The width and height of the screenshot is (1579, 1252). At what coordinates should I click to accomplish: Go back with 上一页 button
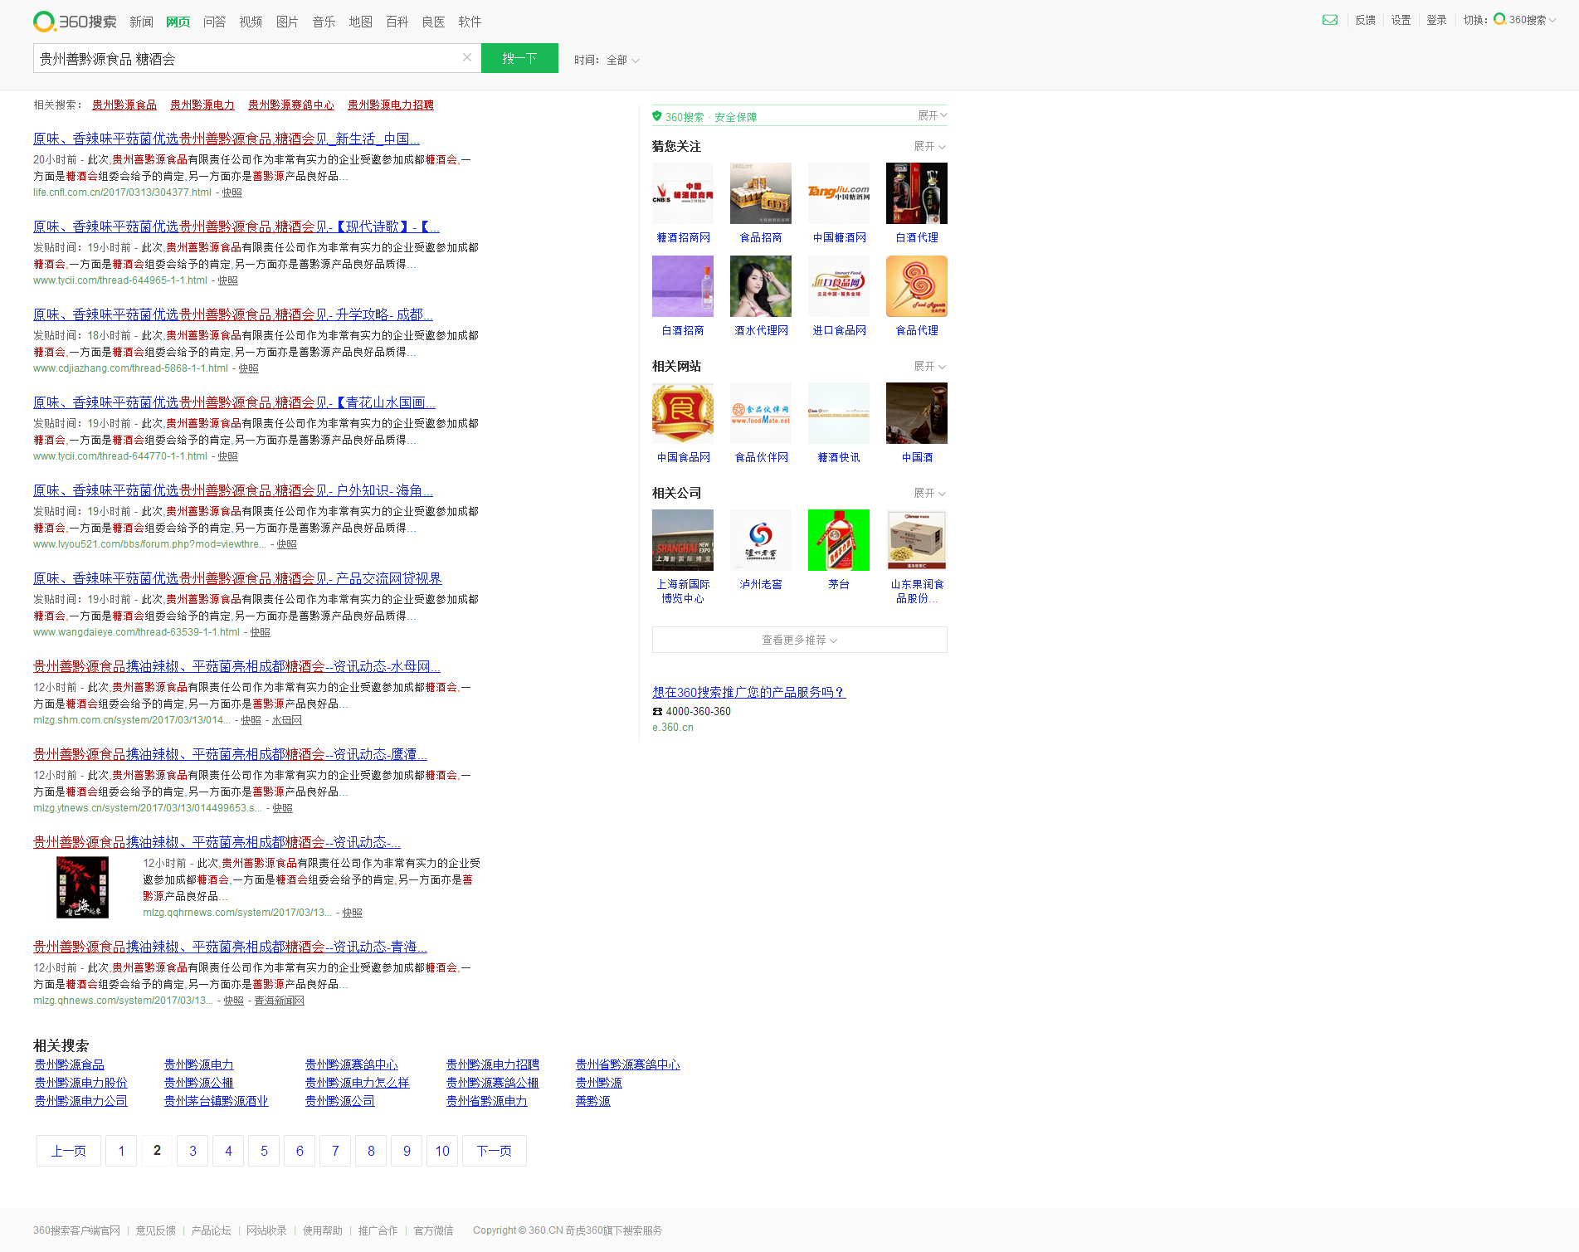[69, 1151]
